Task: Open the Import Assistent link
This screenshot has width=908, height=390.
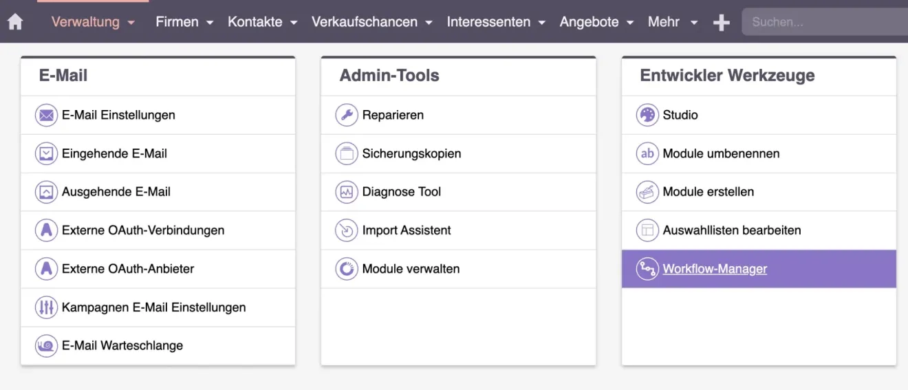Action: [407, 230]
